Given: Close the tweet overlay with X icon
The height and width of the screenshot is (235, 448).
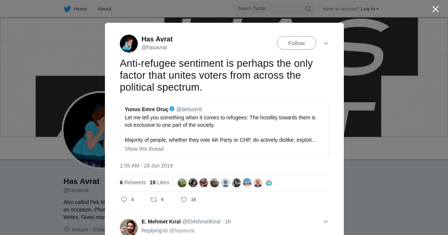Looking at the screenshot, I should point(435,9).
